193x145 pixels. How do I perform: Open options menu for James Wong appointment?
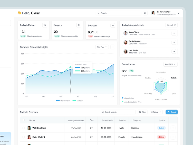point(174,33)
